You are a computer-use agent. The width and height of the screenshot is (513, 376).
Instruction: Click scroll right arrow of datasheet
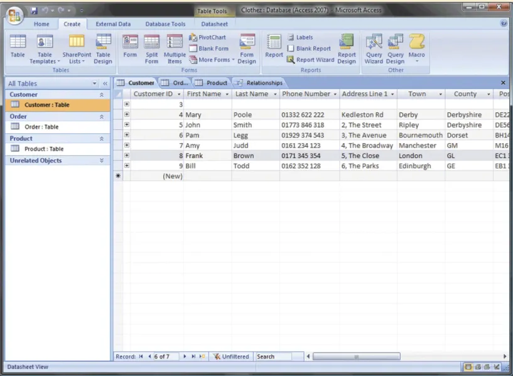pyautogui.click(x=505, y=357)
